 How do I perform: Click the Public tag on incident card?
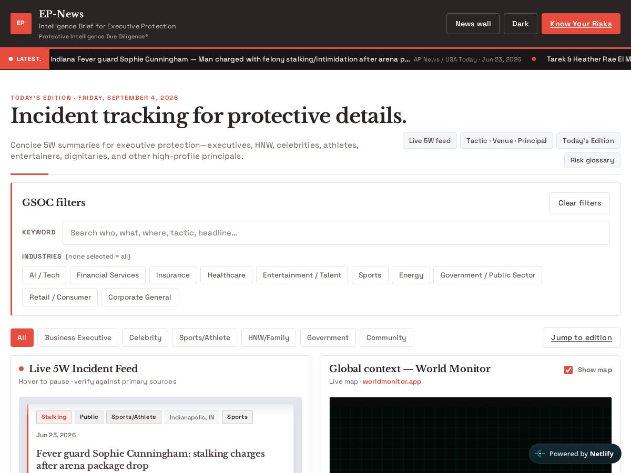click(89, 417)
